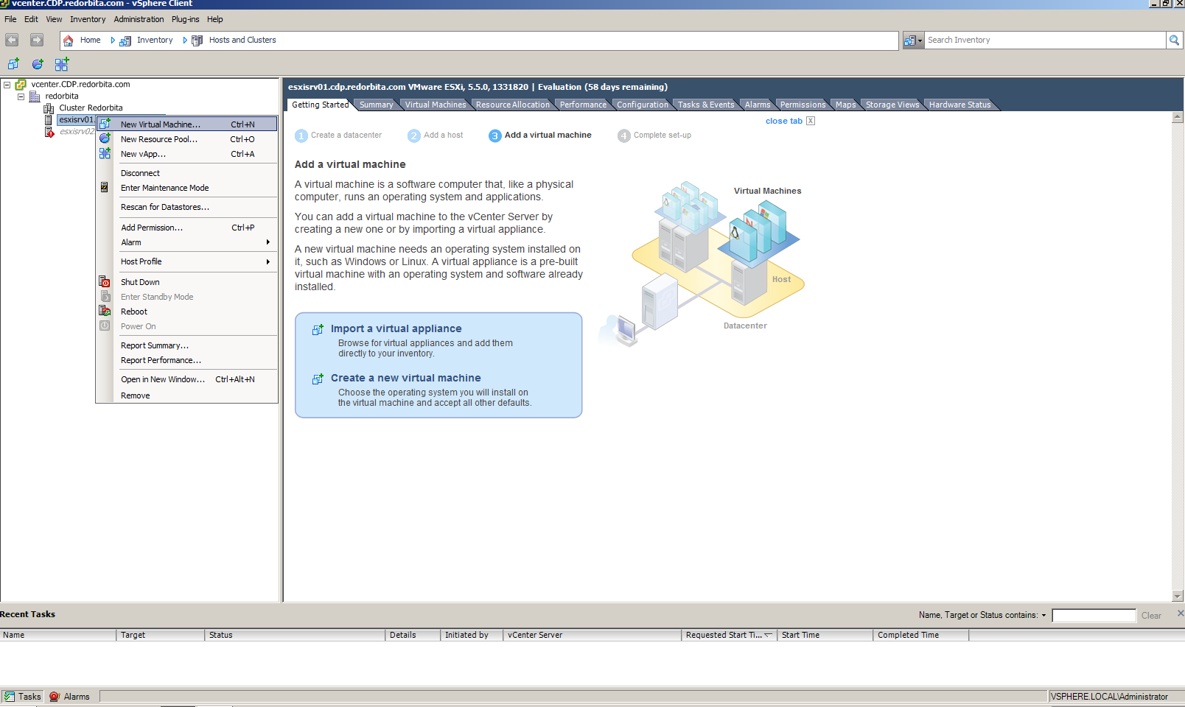Click the Reboot icon in the context menu
1185x707 pixels.
[x=105, y=311]
